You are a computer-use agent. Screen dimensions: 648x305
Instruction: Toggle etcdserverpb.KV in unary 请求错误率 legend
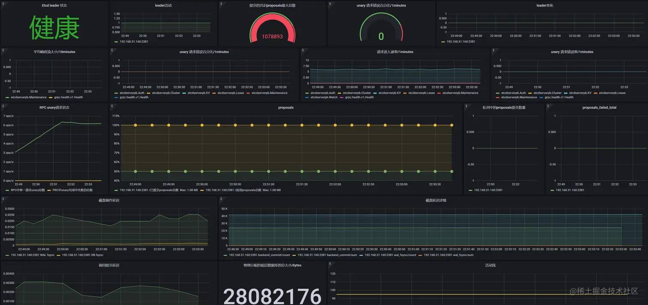click(x=580, y=93)
